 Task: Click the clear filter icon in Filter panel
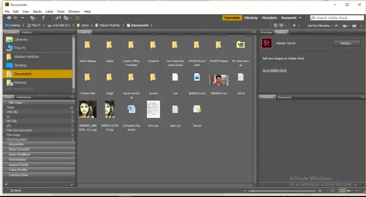coord(72,184)
